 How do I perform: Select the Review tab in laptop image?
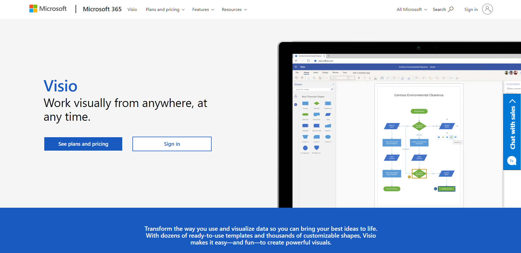click(336, 73)
